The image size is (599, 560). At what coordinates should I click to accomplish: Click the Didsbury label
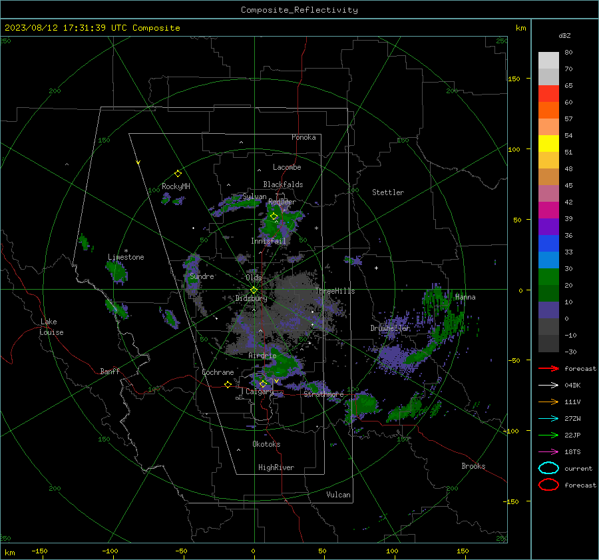point(251,298)
